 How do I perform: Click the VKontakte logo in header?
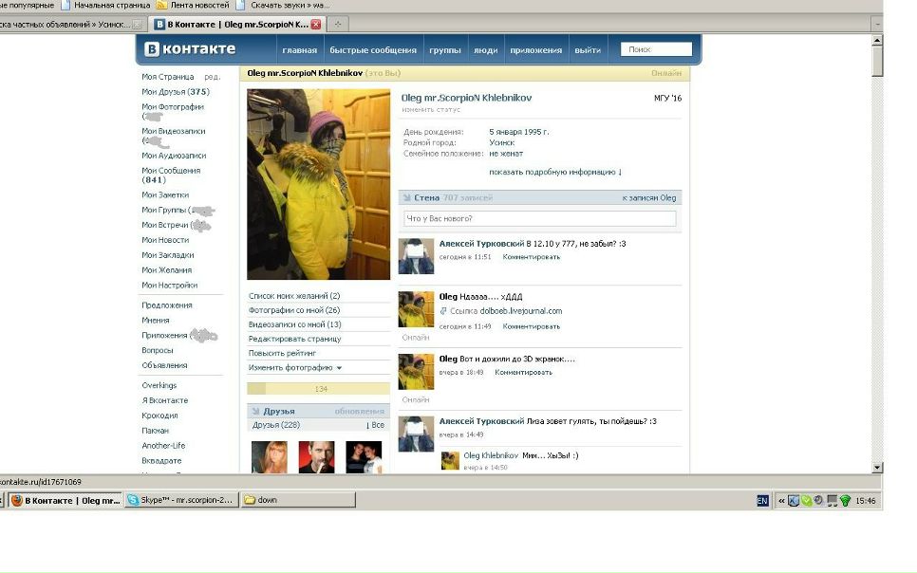tap(190, 49)
